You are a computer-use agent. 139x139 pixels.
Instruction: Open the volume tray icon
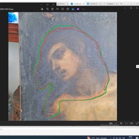[x=120, y=138]
